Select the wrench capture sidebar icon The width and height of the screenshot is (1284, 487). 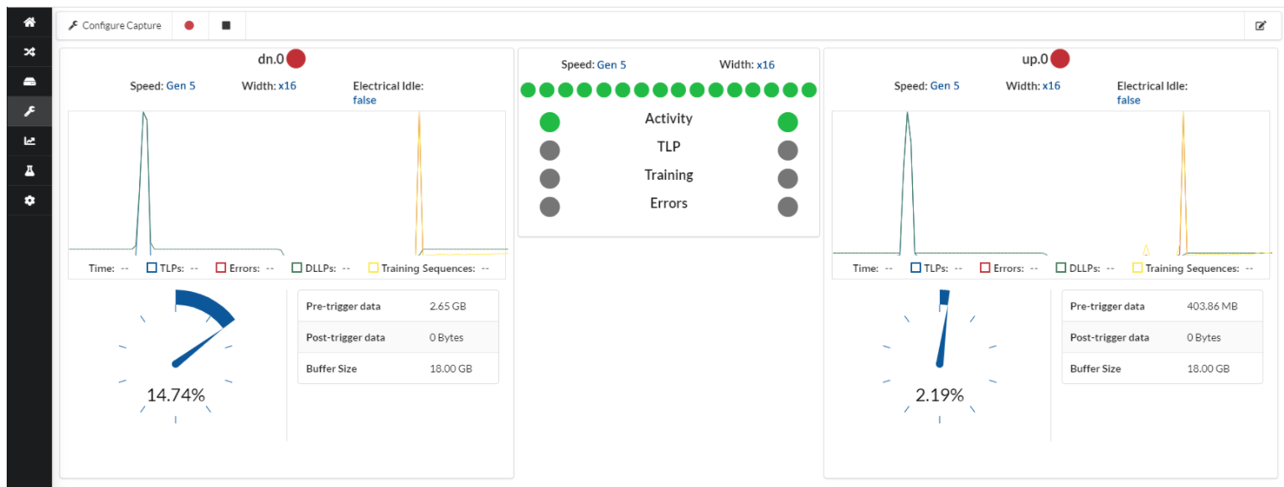[29, 111]
